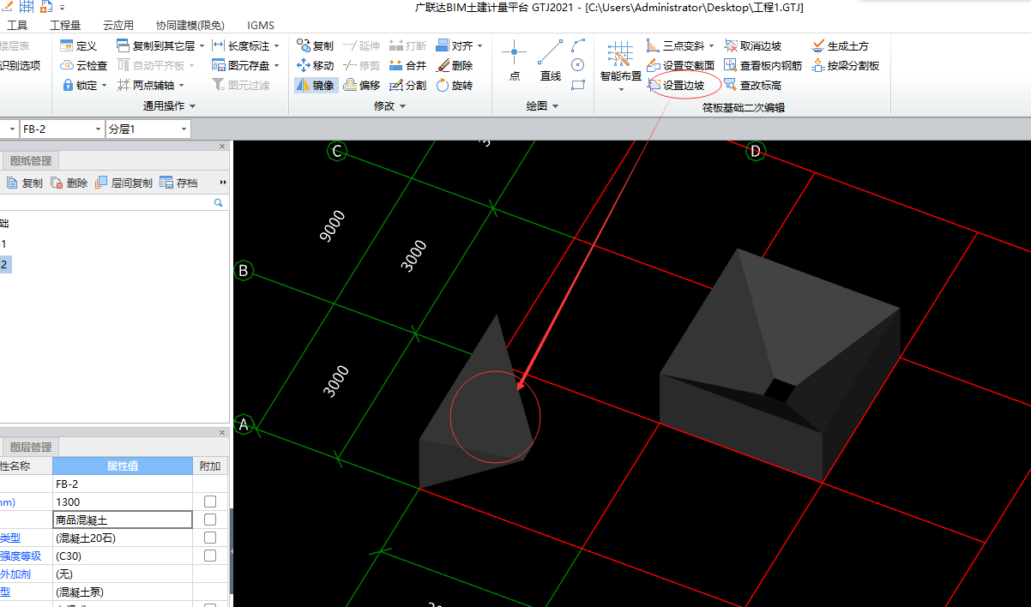
Task: Click the 定义 (Define) tool
Action: click(x=78, y=45)
